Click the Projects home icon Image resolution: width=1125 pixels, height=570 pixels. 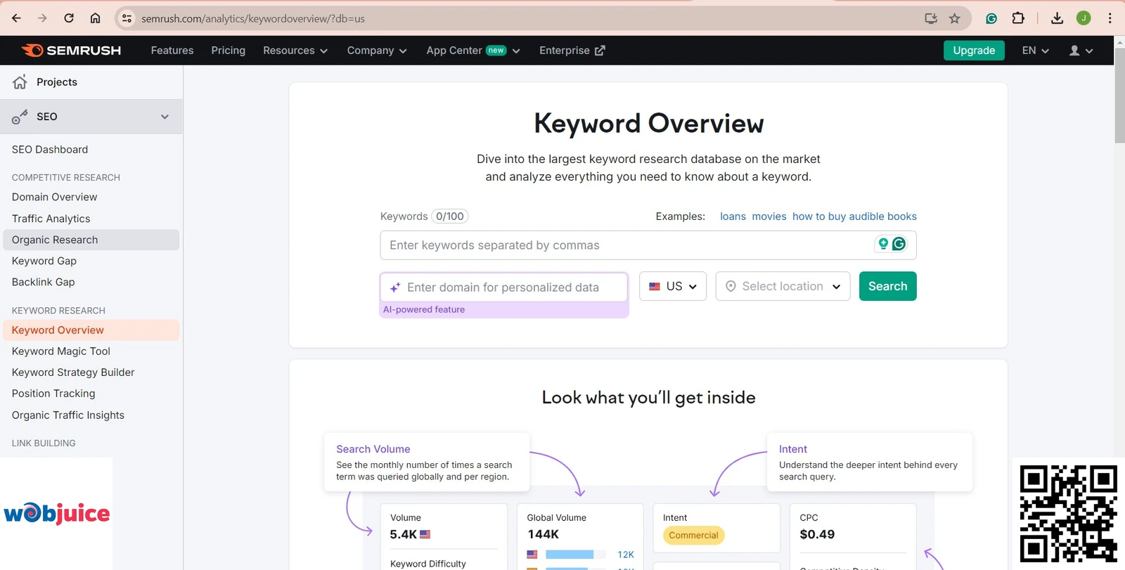(x=20, y=82)
